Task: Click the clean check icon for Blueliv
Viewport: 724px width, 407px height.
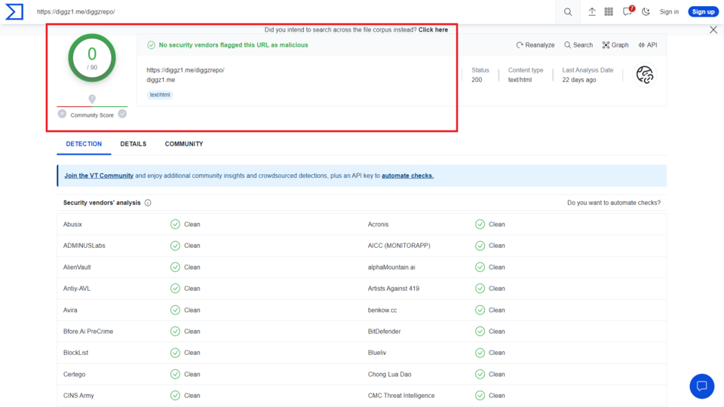Action: click(x=480, y=353)
